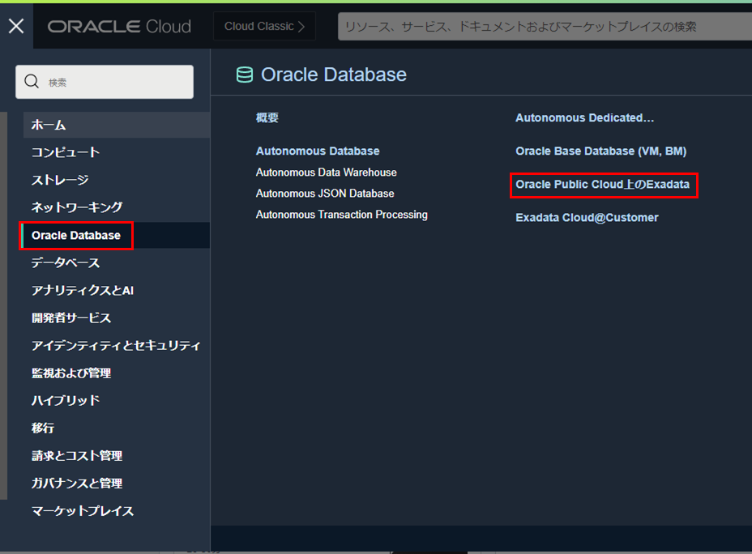Open Autonomous Data Warehouse link

click(326, 173)
